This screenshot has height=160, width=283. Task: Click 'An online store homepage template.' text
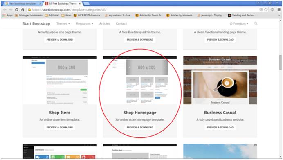pos(140,120)
